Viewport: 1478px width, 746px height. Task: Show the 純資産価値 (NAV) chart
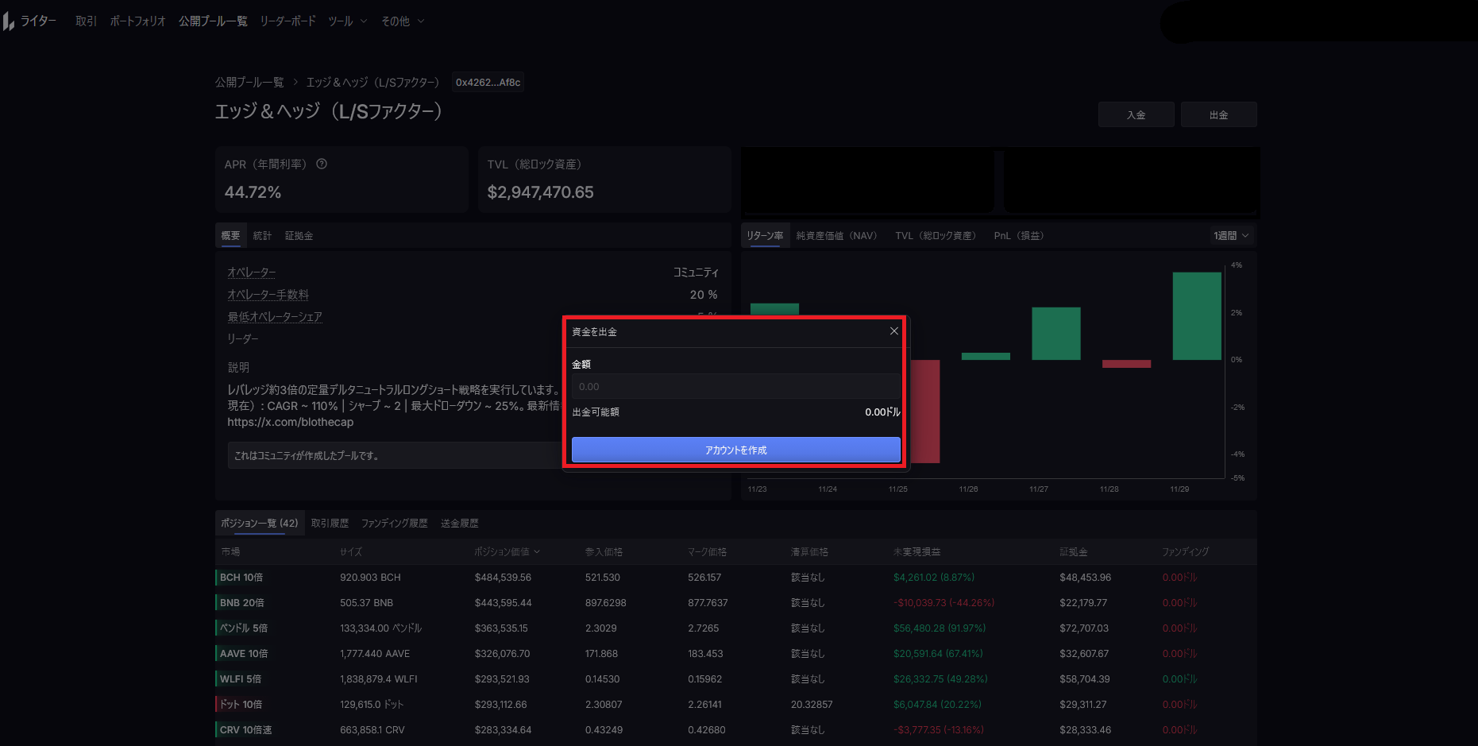[836, 236]
